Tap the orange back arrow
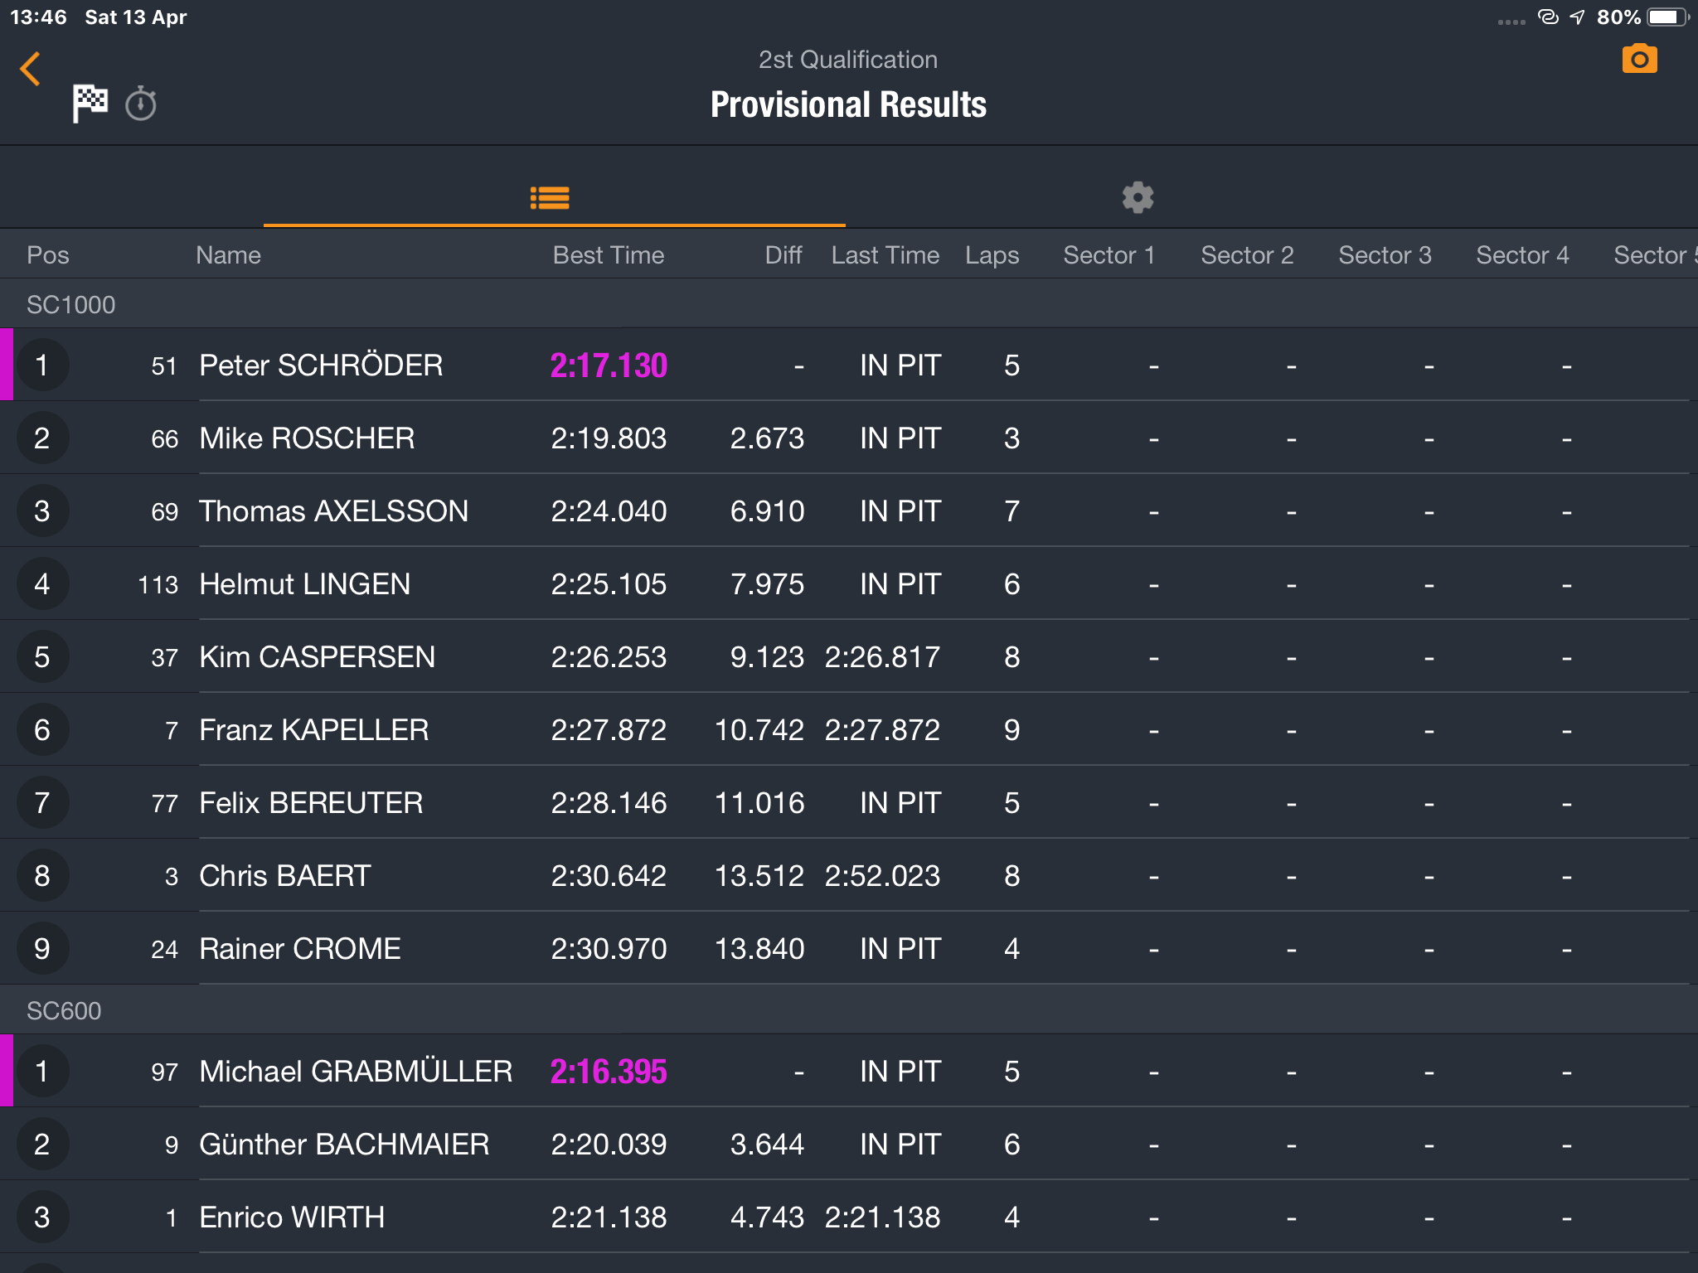1698x1273 pixels. [x=30, y=69]
